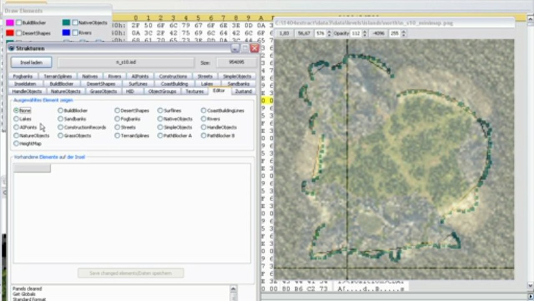Choose the SimpleObjects radio button
Viewport: 534px width, 301px height.
tap(160, 127)
